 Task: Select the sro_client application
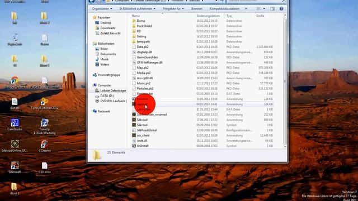(x=143, y=136)
